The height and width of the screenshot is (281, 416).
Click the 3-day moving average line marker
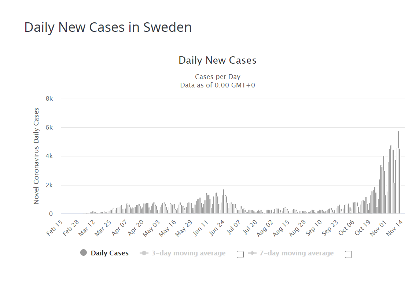(x=144, y=253)
